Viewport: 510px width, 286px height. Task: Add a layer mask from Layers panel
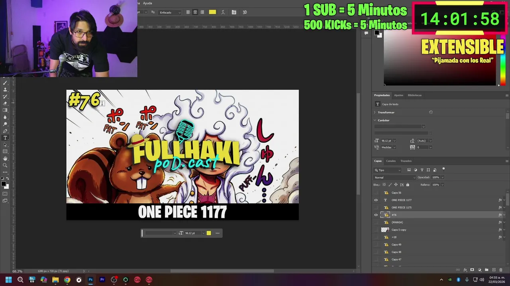[x=472, y=270]
